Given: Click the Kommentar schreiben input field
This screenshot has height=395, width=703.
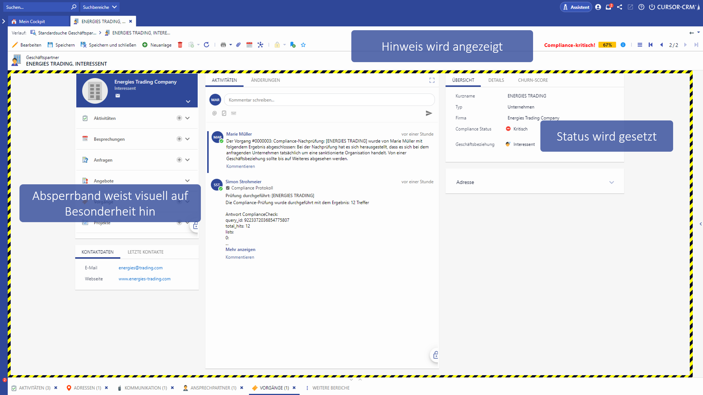Looking at the screenshot, I should [x=329, y=100].
